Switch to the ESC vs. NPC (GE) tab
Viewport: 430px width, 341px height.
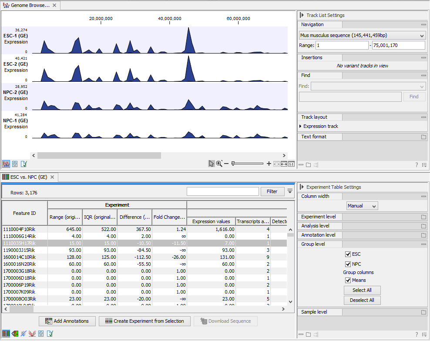click(x=25, y=177)
